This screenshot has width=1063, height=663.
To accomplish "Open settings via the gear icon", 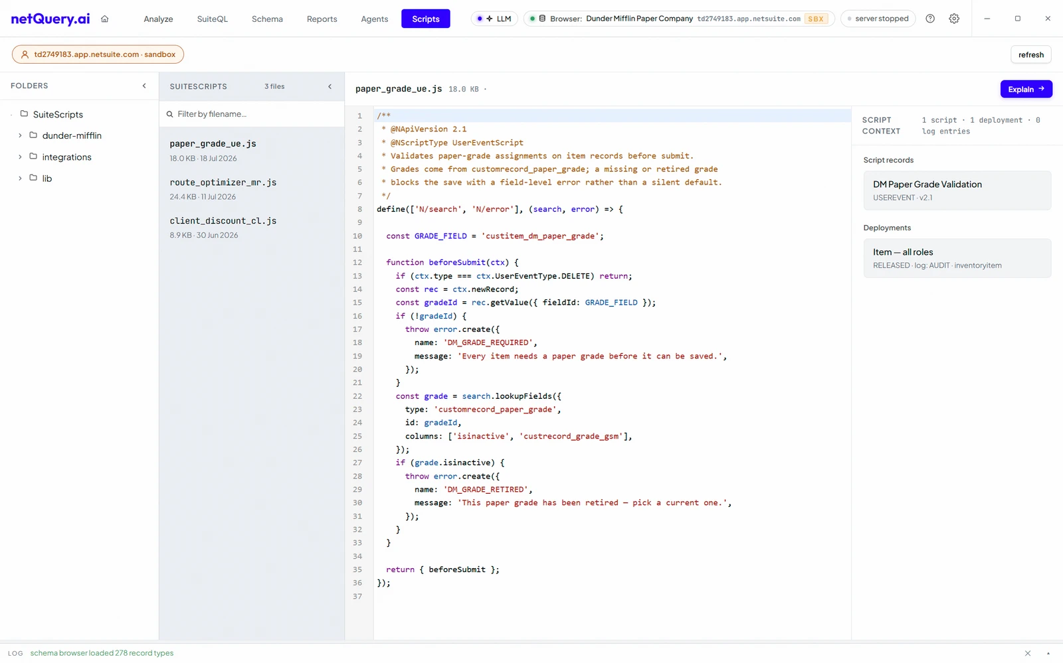I will 954,19.
